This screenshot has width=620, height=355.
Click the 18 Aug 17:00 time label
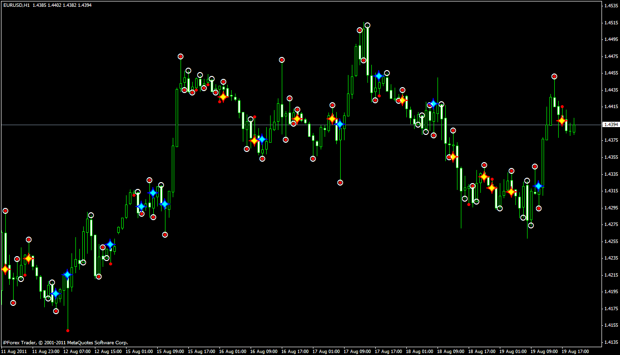pos(482,351)
